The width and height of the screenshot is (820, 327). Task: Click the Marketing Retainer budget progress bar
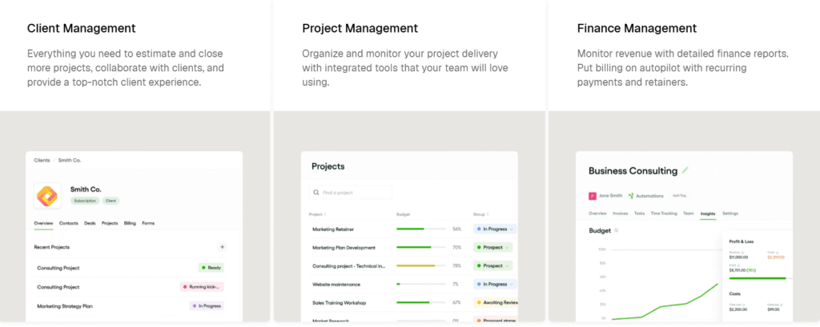[420, 229]
